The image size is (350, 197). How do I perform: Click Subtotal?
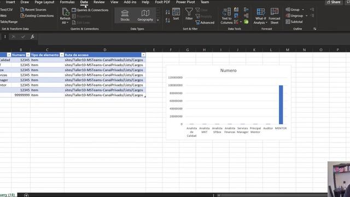pos(294,22)
